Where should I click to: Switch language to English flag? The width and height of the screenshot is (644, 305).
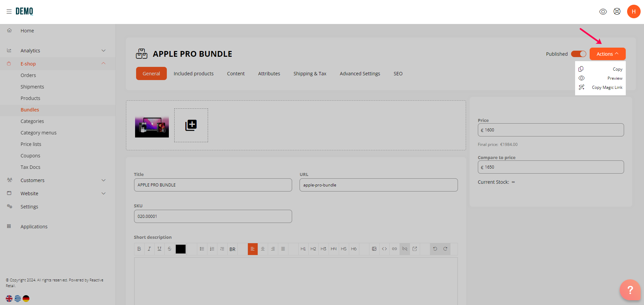point(9,299)
